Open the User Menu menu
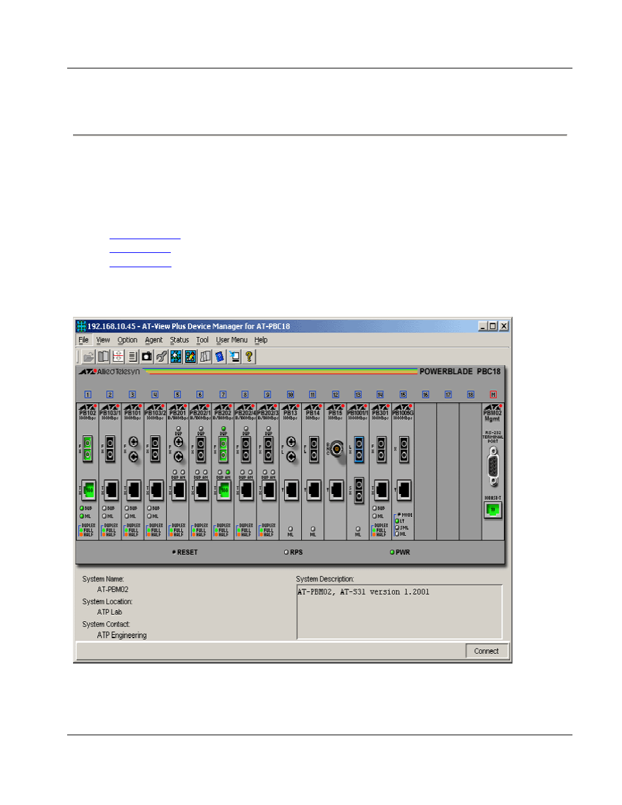Screen dimensions: 622x805 pos(231,340)
